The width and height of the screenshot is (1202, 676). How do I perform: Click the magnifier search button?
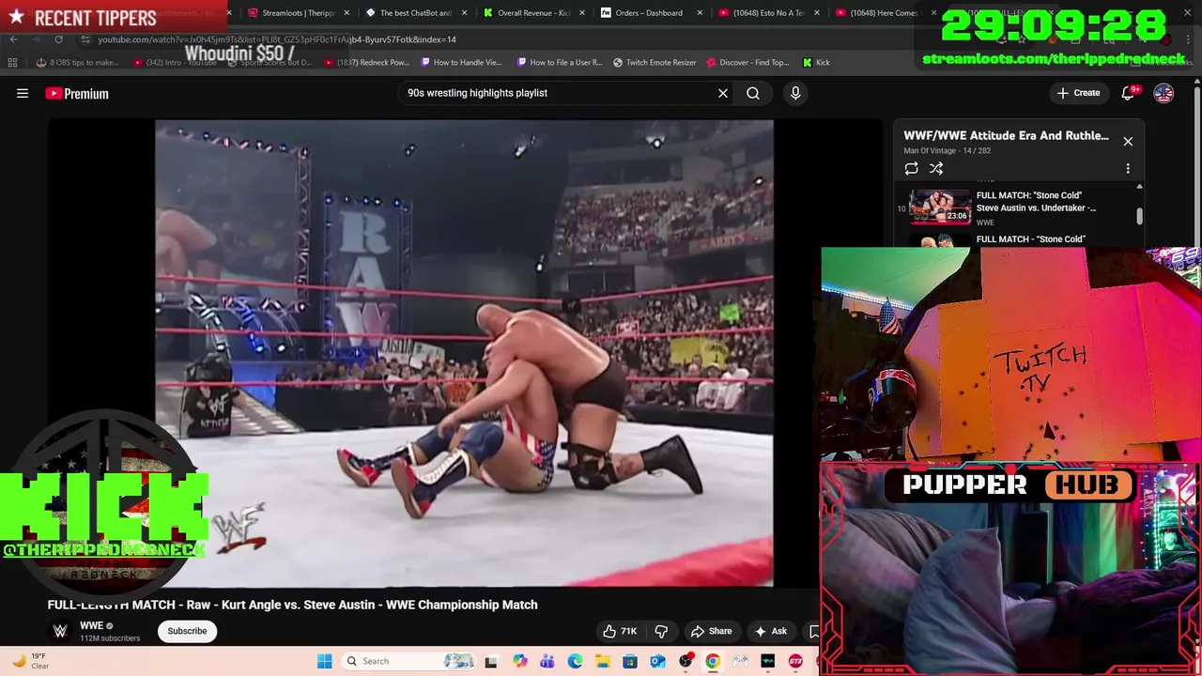pyautogui.click(x=753, y=93)
